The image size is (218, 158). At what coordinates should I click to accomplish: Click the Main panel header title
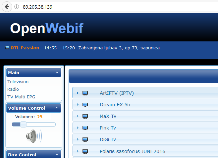coord(14,73)
